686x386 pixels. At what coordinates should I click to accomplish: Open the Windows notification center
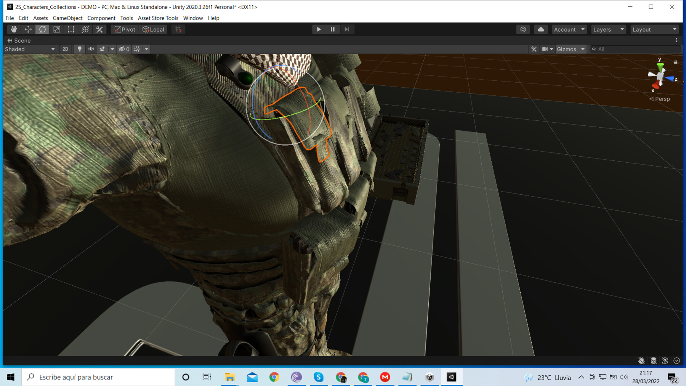673,378
